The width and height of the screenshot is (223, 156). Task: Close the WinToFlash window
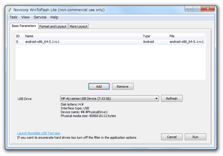click(x=208, y=9)
